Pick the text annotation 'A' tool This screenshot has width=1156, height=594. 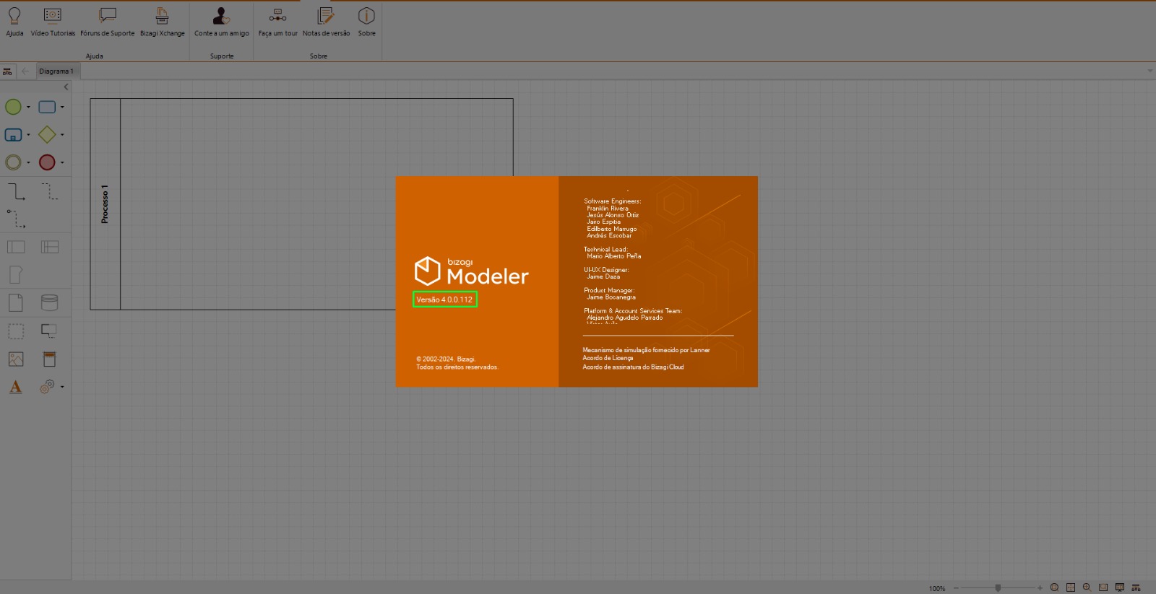15,388
